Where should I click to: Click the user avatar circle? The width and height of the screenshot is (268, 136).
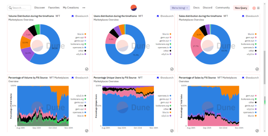coord(254,8)
